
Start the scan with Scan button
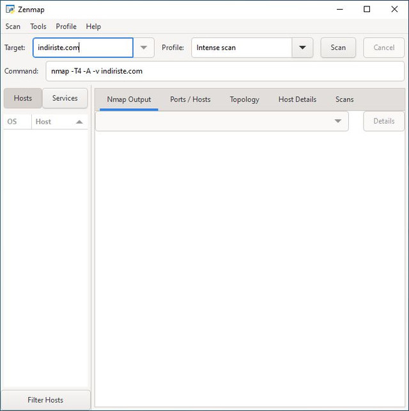[338, 48]
